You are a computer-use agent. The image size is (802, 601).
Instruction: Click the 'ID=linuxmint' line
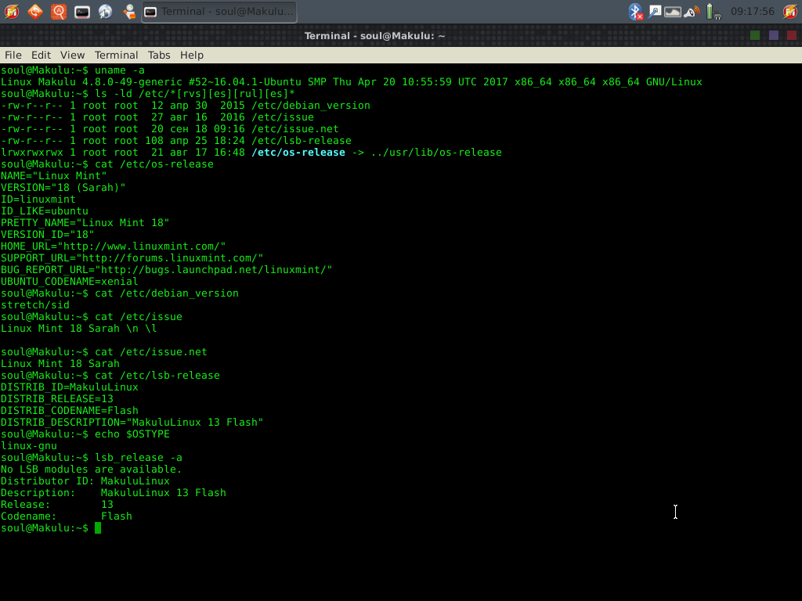coord(38,200)
